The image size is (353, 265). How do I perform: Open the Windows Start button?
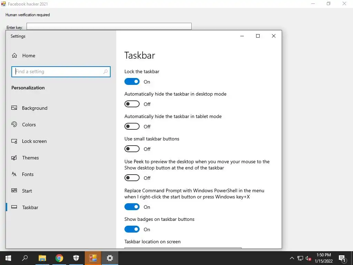coord(8,258)
